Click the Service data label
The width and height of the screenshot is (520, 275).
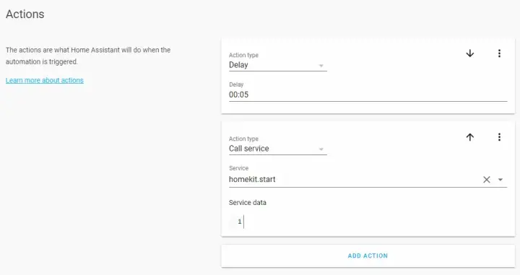pyautogui.click(x=248, y=202)
